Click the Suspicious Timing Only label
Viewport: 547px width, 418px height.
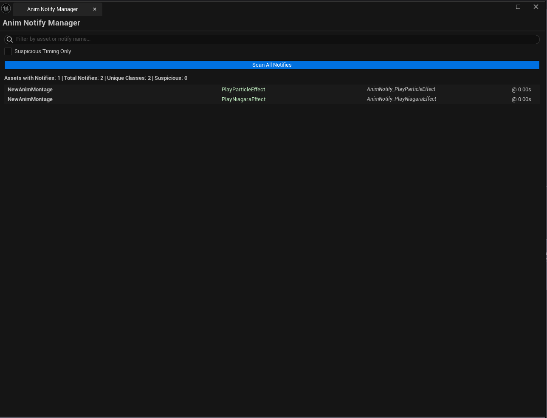point(43,51)
